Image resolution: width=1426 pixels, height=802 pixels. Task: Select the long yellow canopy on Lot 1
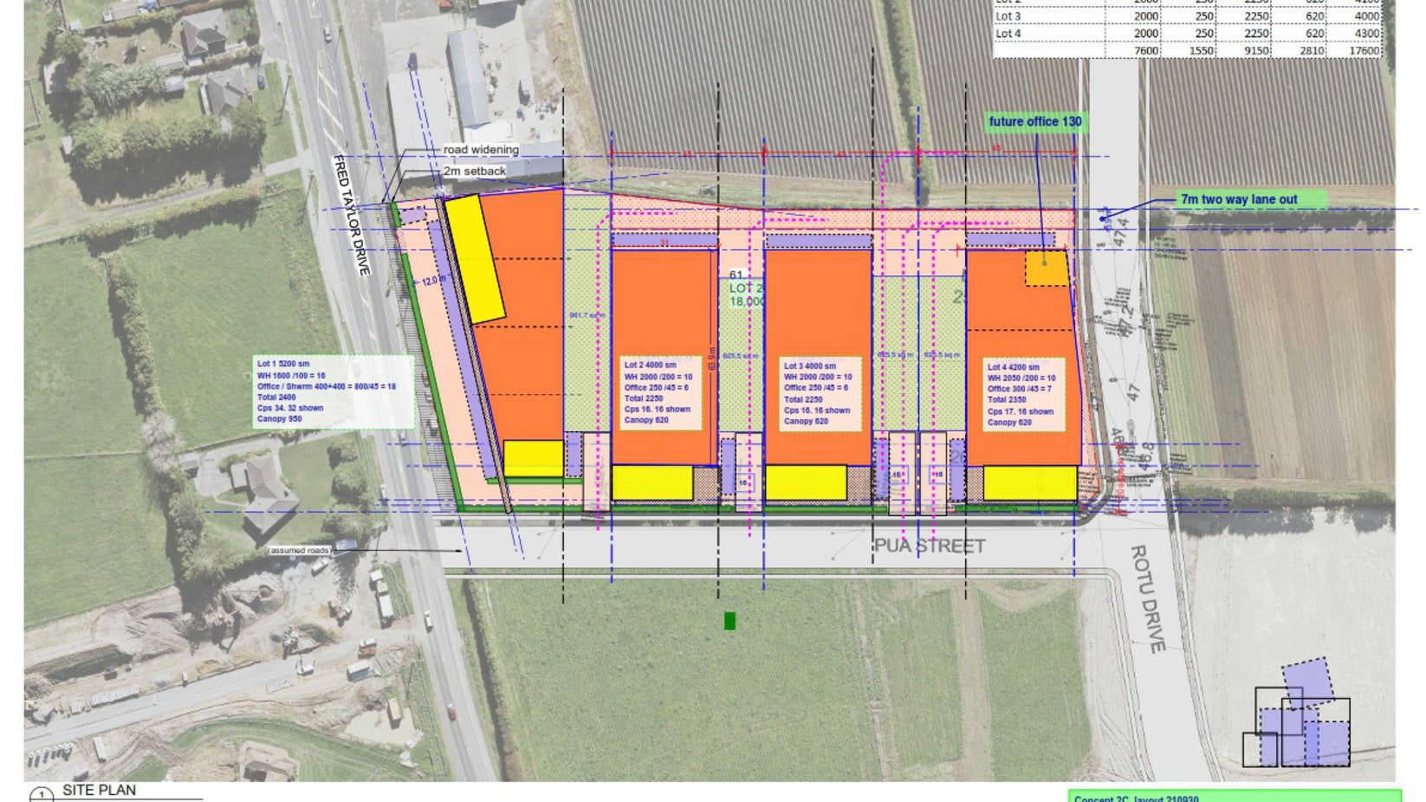475,258
